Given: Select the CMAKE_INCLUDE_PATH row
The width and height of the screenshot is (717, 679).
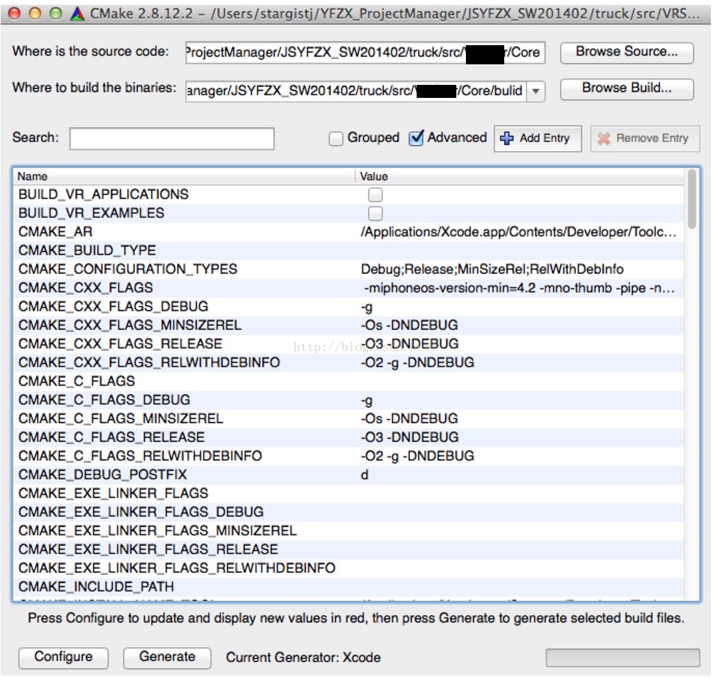Looking at the screenshot, I should [348, 587].
